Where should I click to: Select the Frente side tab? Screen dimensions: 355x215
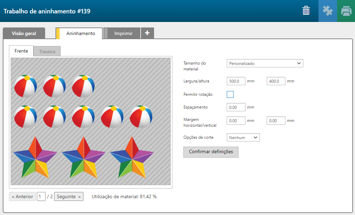[x=21, y=51]
